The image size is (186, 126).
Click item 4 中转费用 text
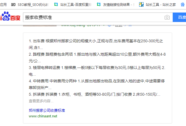97,84
